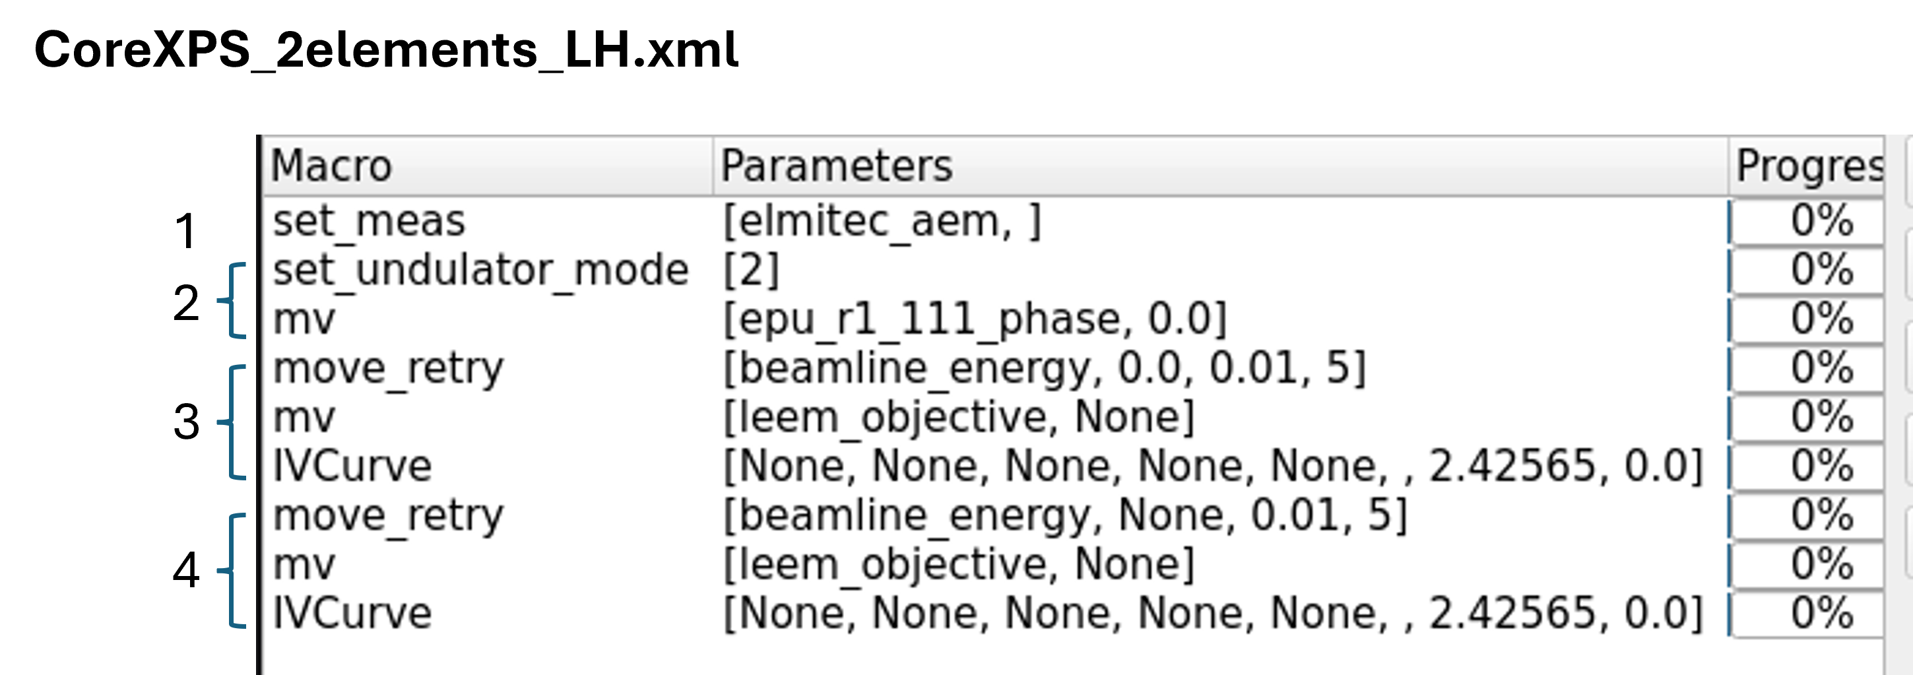Click parameters [beamline_energy, 0.0, 0.01, 5]
Screen dimensions: 1913x675
click(x=1044, y=368)
